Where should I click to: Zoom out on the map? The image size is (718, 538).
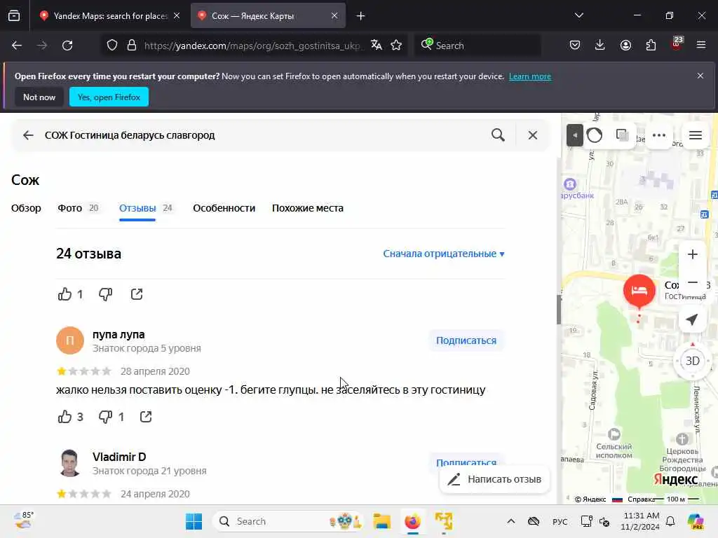[692, 282]
